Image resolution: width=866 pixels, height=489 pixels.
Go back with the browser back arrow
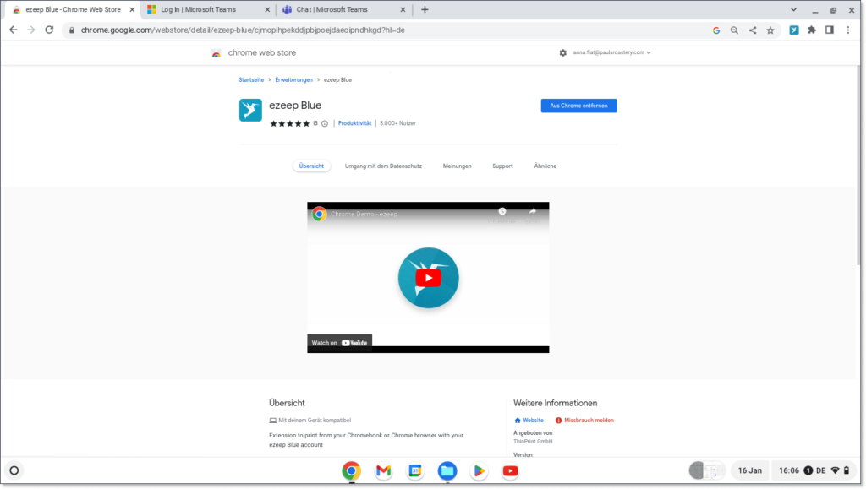[14, 30]
